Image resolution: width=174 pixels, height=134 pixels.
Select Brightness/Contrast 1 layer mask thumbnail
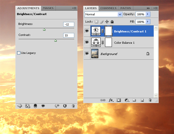108,31
